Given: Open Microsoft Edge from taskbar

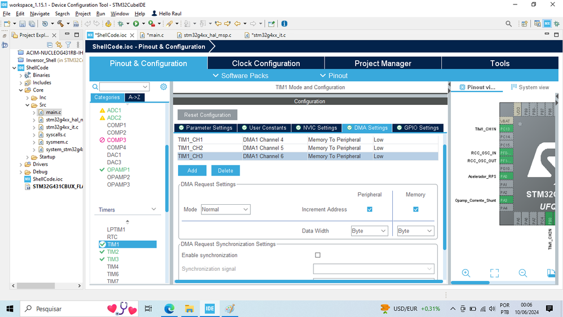Looking at the screenshot, I should coord(169,309).
